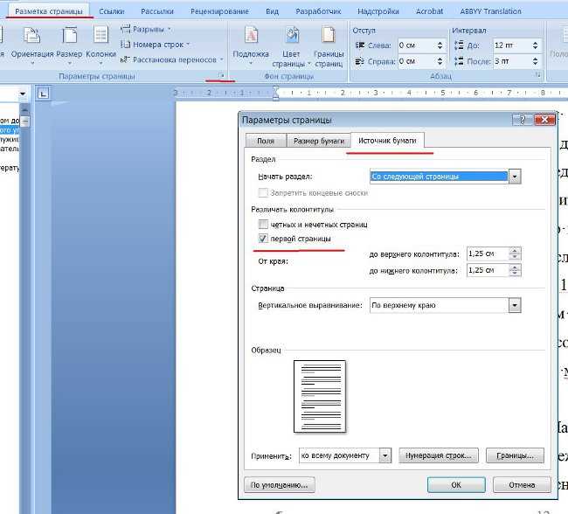
Task: Switch to the Размер бумаги tab
Action: [318, 141]
